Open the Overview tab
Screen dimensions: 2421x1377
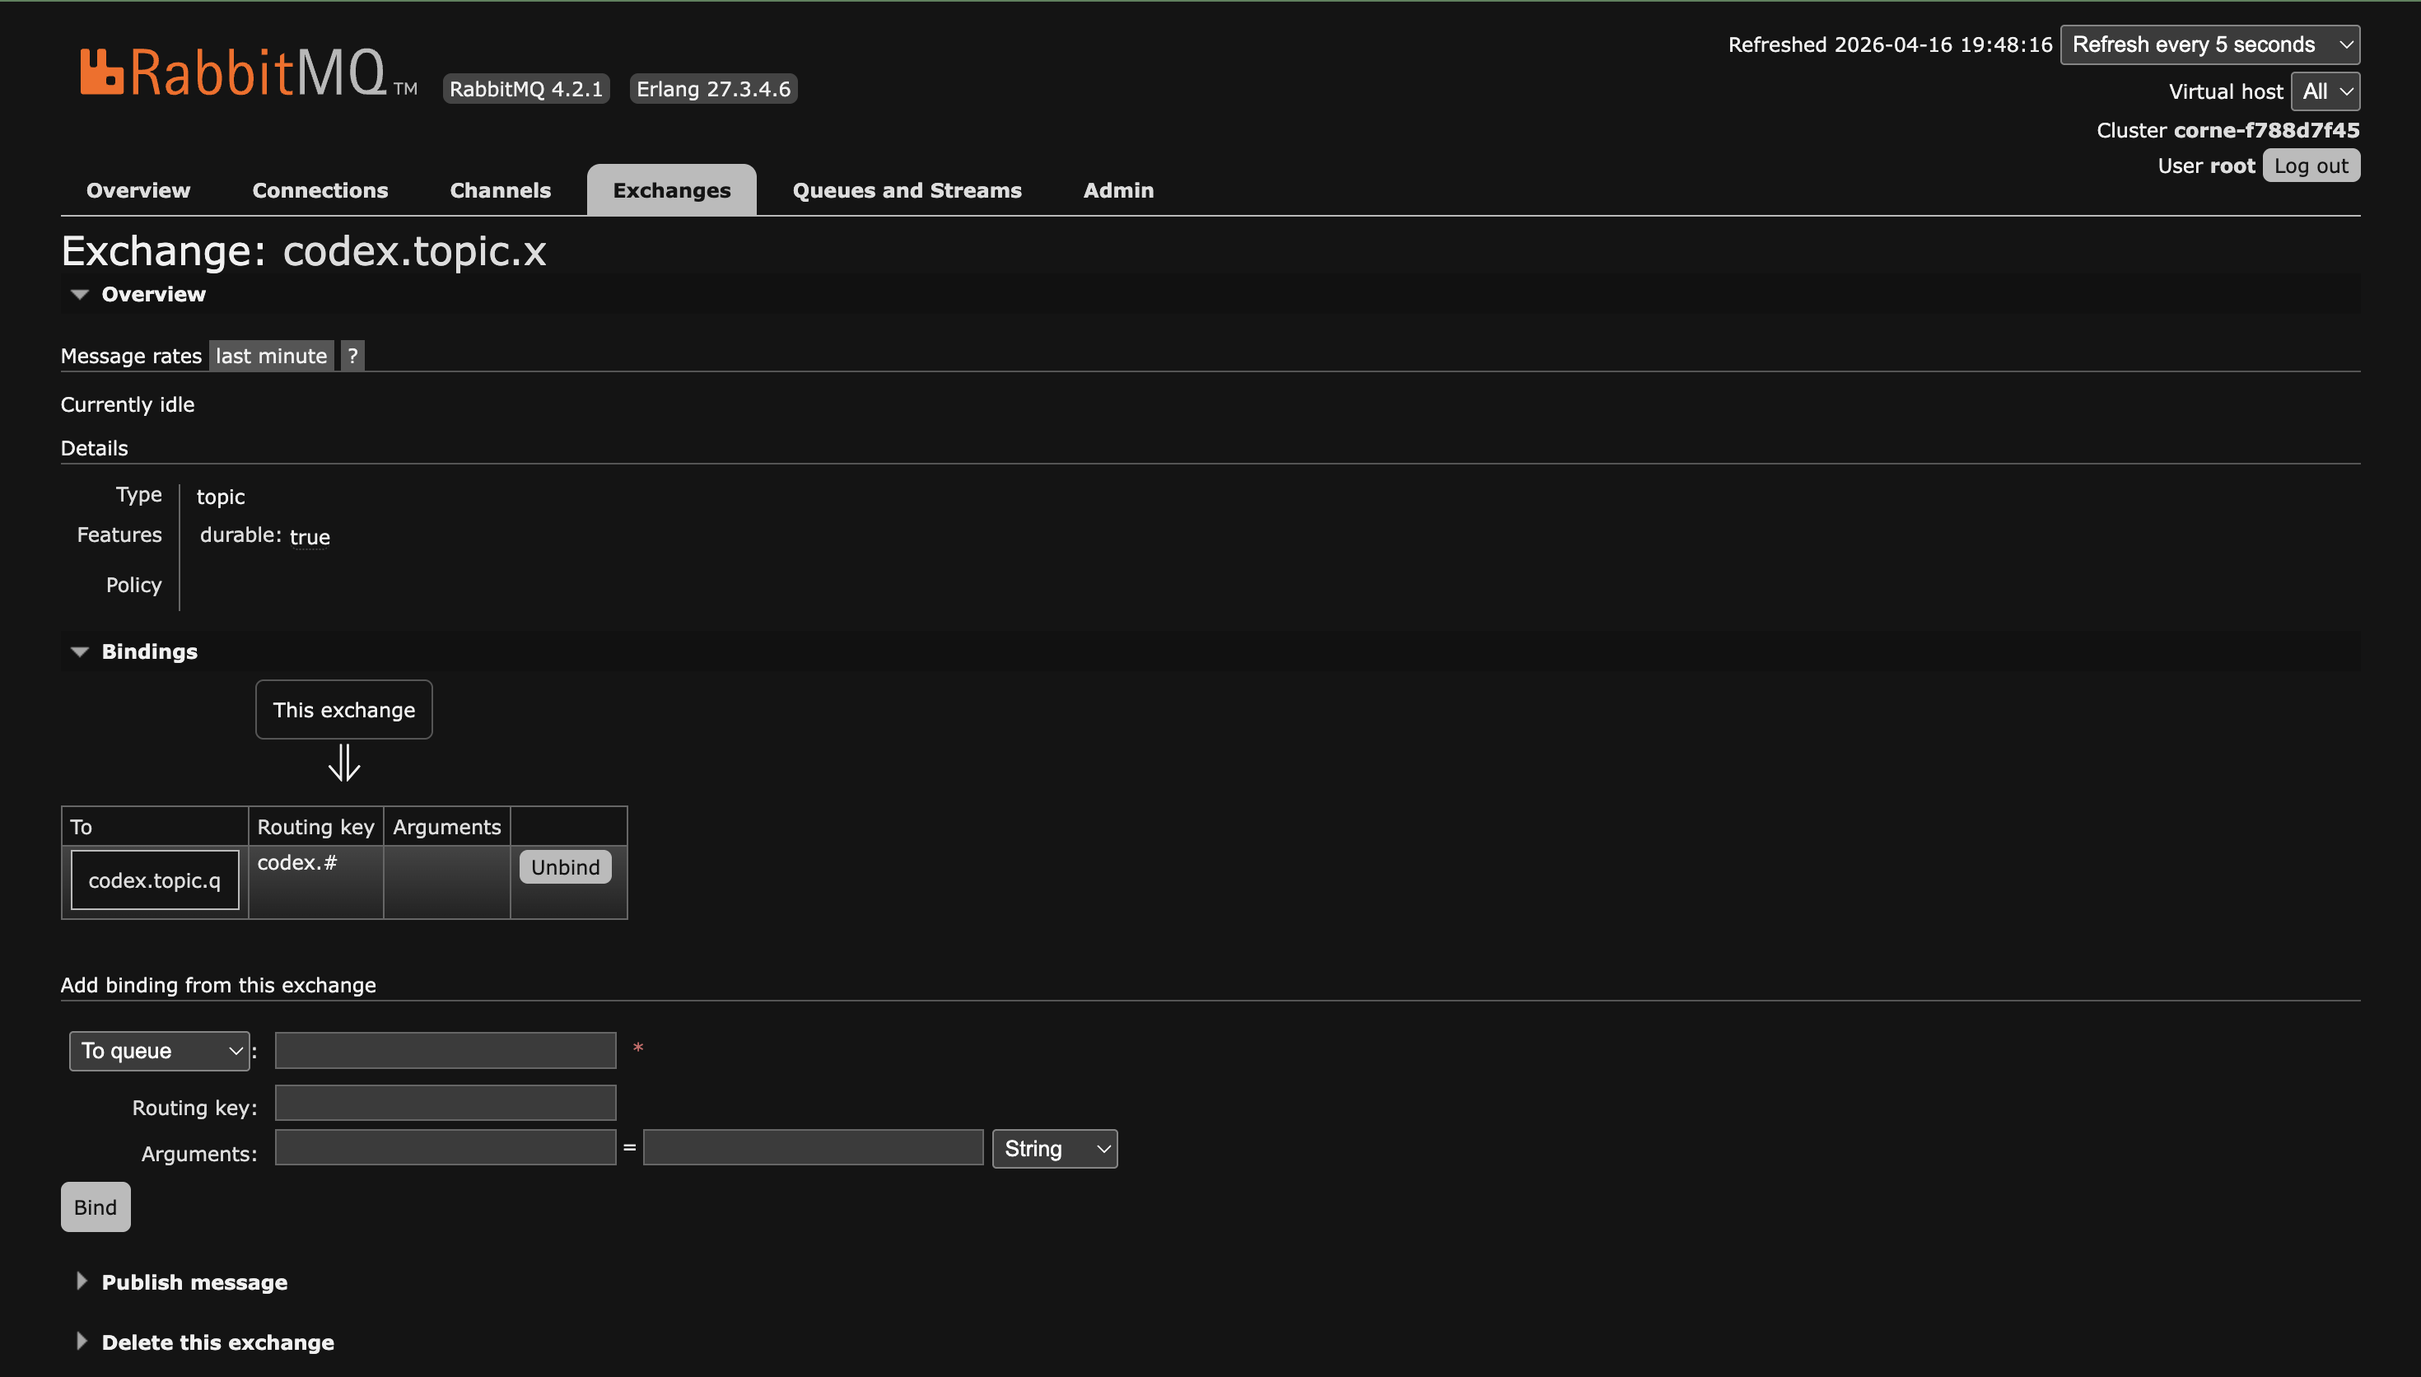pyautogui.click(x=138, y=190)
